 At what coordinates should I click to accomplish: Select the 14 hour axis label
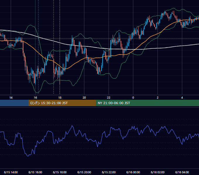11,98
